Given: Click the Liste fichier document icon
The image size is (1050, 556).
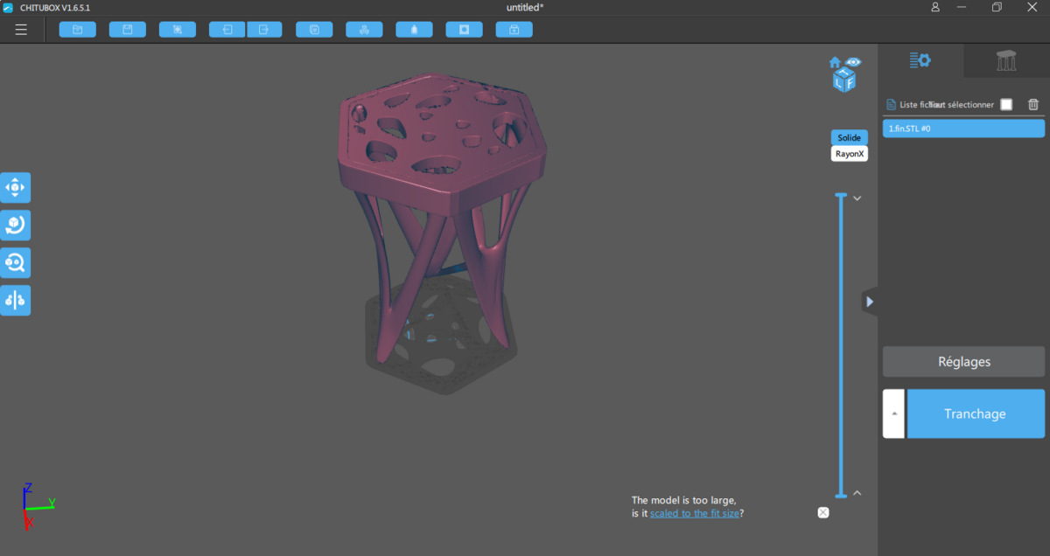Looking at the screenshot, I should (891, 104).
